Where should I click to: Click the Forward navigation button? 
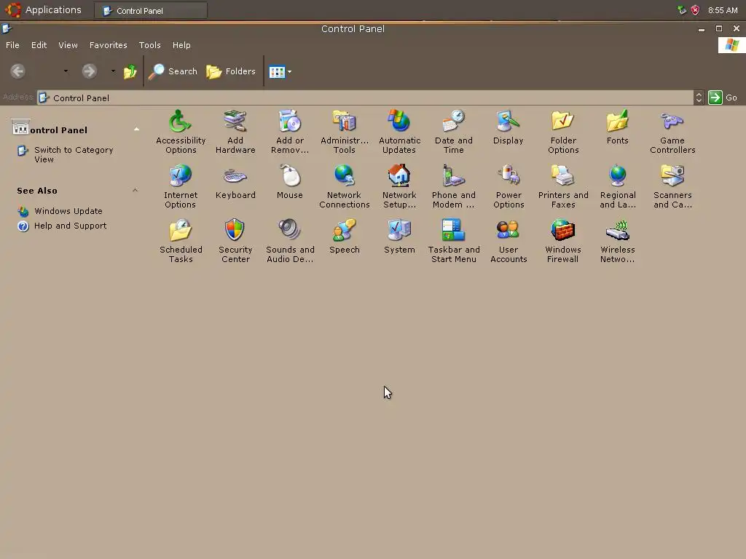point(89,71)
